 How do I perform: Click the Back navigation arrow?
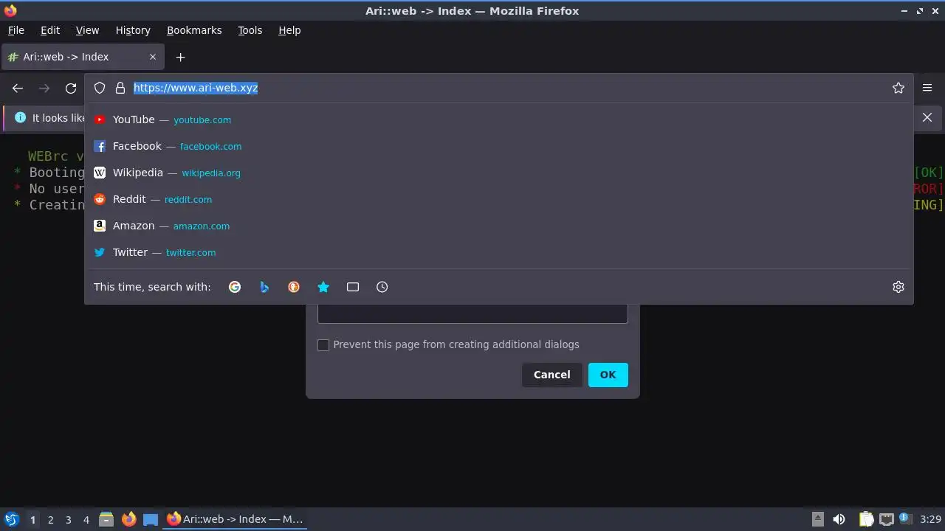click(18, 88)
